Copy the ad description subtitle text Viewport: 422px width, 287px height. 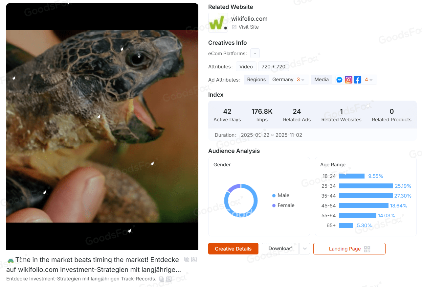[x=162, y=279]
